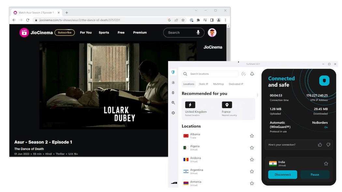342x192 pixels.
Task: Open Chrome three-dot menu
Action: coord(225,20)
